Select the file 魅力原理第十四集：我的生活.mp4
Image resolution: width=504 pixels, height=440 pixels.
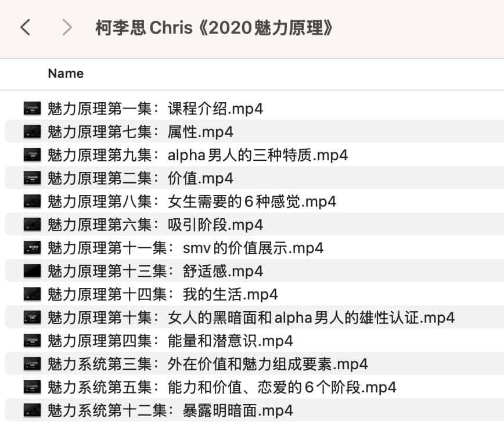coord(163,294)
